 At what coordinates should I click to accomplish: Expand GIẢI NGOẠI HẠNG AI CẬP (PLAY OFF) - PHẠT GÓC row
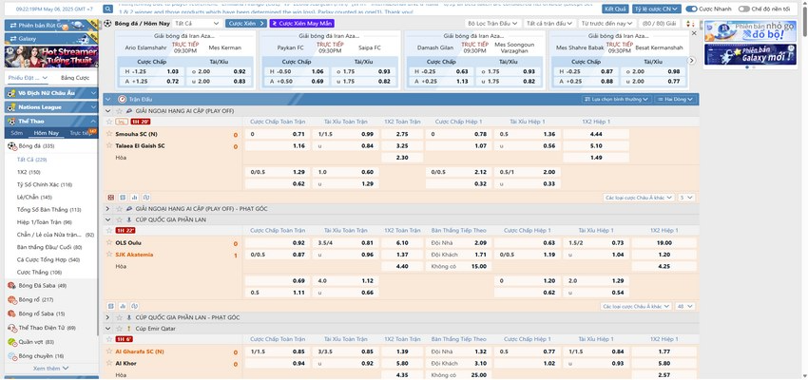point(107,209)
